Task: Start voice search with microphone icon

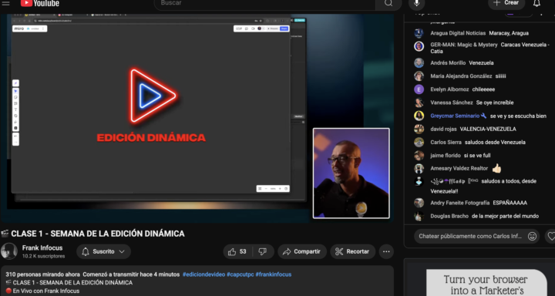Action: [x=416, y=3]
